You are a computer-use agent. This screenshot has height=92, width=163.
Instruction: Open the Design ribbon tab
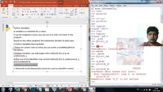21,6
